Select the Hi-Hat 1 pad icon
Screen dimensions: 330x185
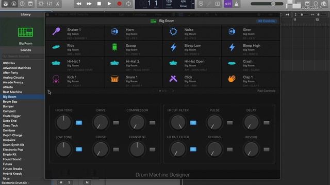point(56,63)
